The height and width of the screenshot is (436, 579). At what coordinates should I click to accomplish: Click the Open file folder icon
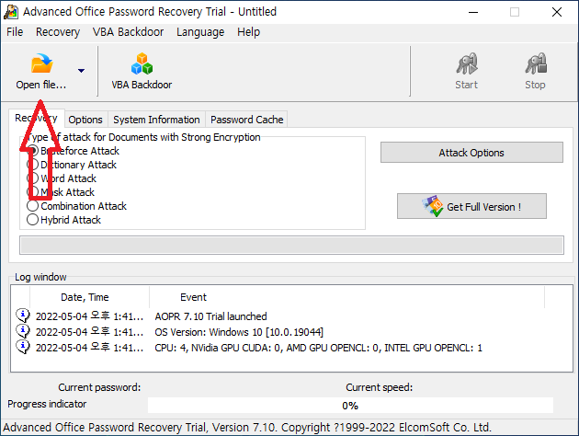[x=41, y=64]
